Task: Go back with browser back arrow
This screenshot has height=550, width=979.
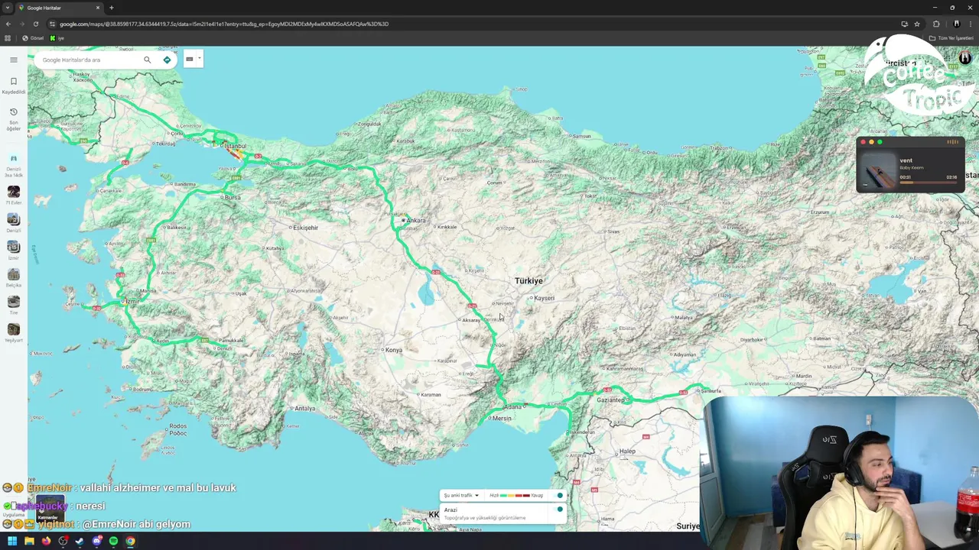Action: click(8, 24)
